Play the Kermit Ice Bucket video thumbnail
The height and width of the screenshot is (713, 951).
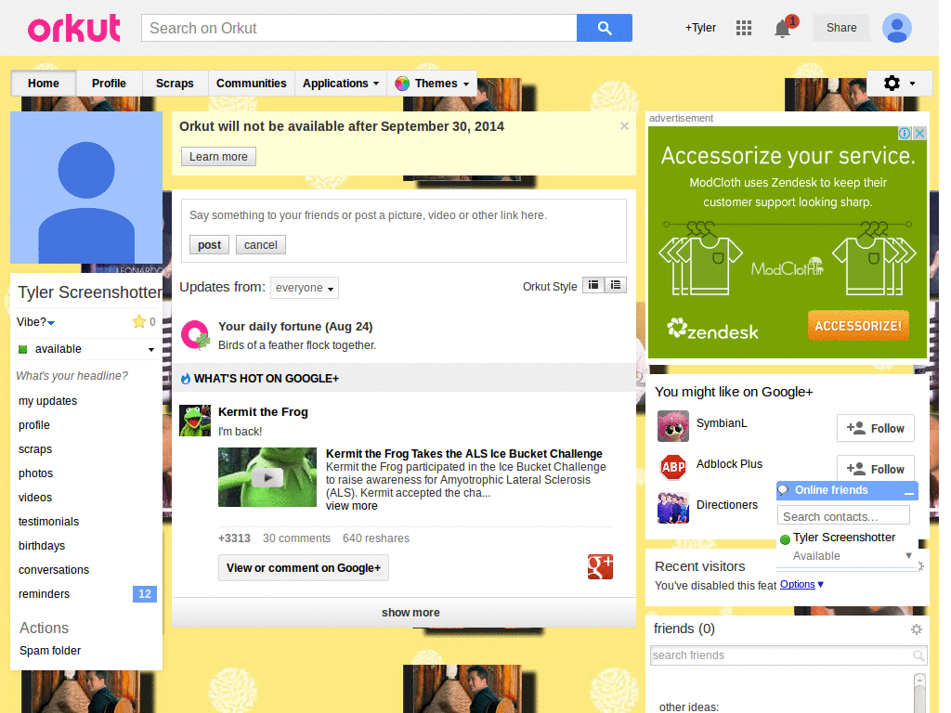coord(267,477)
